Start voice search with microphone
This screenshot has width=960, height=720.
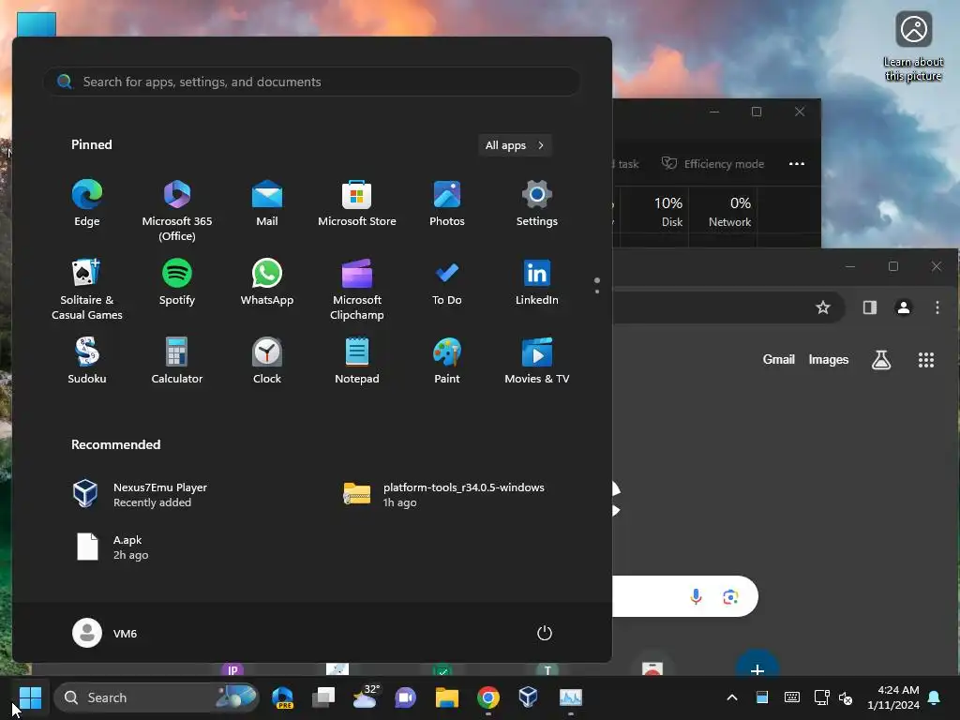(697, 596)
